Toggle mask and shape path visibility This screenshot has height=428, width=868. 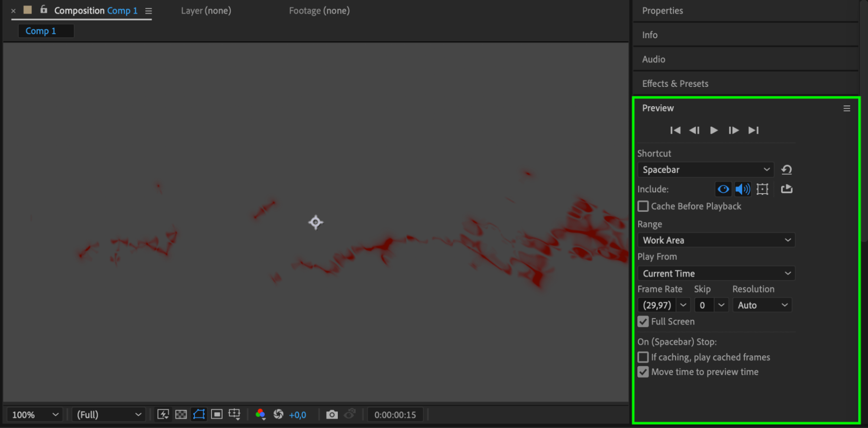pyautogui.click(x=199, y=415)
